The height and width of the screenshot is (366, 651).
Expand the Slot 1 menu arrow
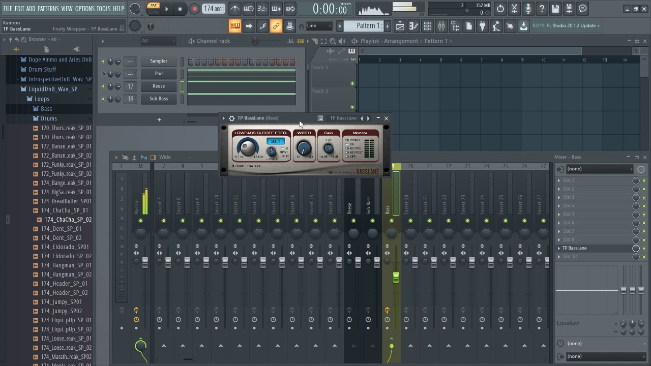point(559,180)
